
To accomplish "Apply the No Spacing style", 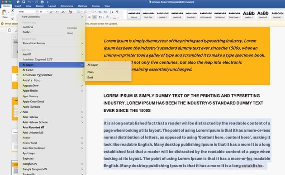I will coord(220,14).
